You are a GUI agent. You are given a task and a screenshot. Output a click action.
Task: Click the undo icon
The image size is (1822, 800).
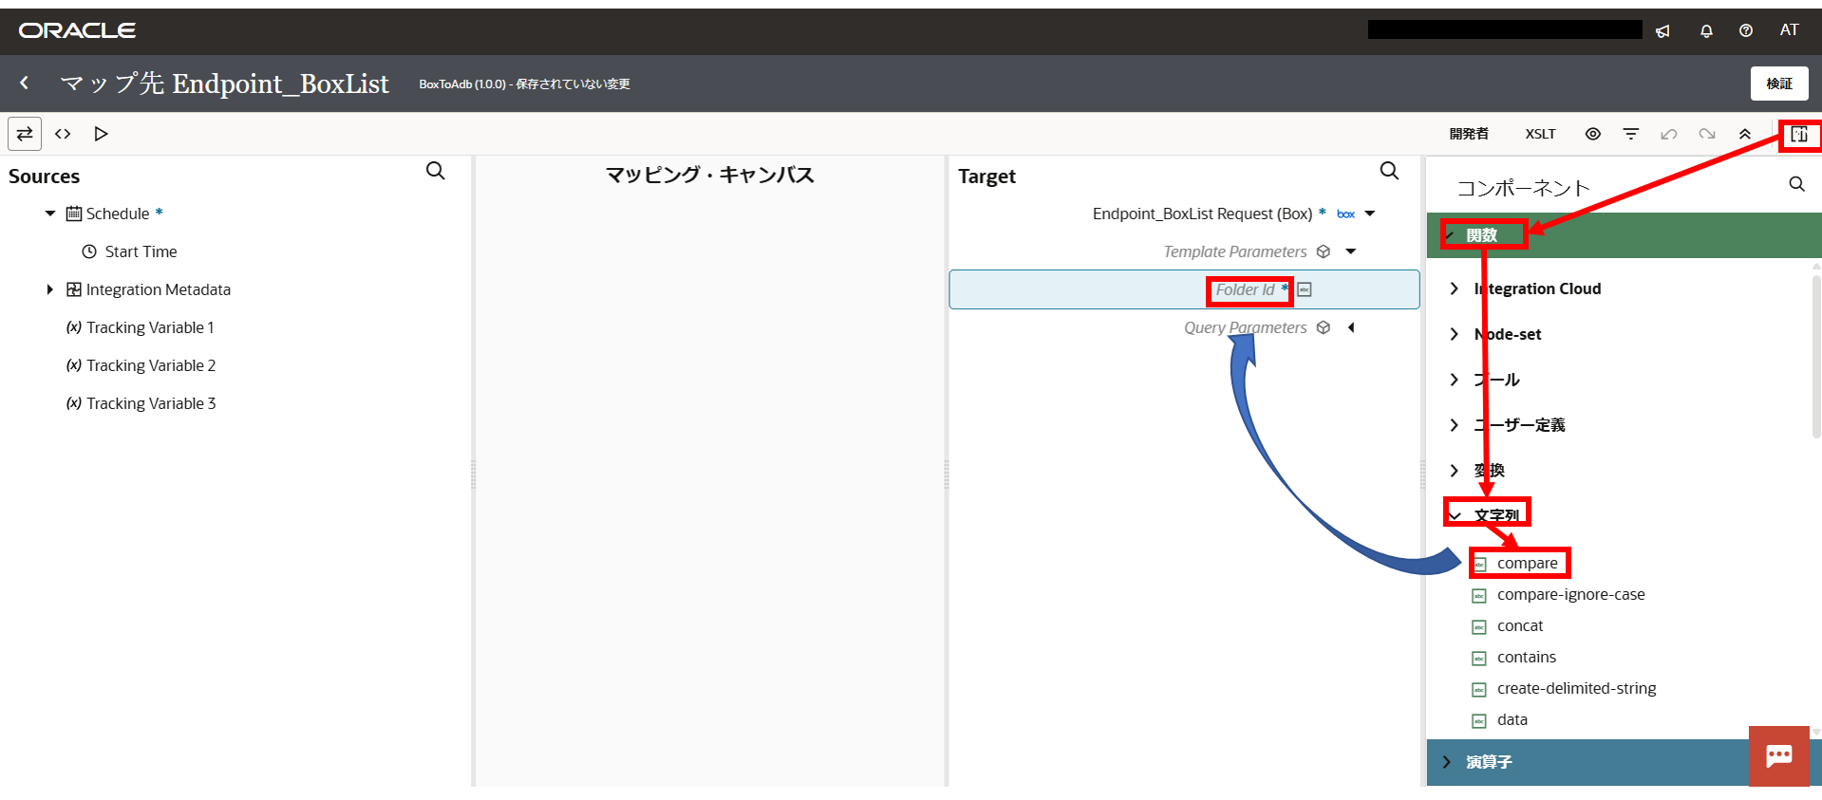click(1669, 134)
